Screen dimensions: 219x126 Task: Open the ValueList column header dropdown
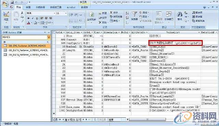[x=199, y=33]
